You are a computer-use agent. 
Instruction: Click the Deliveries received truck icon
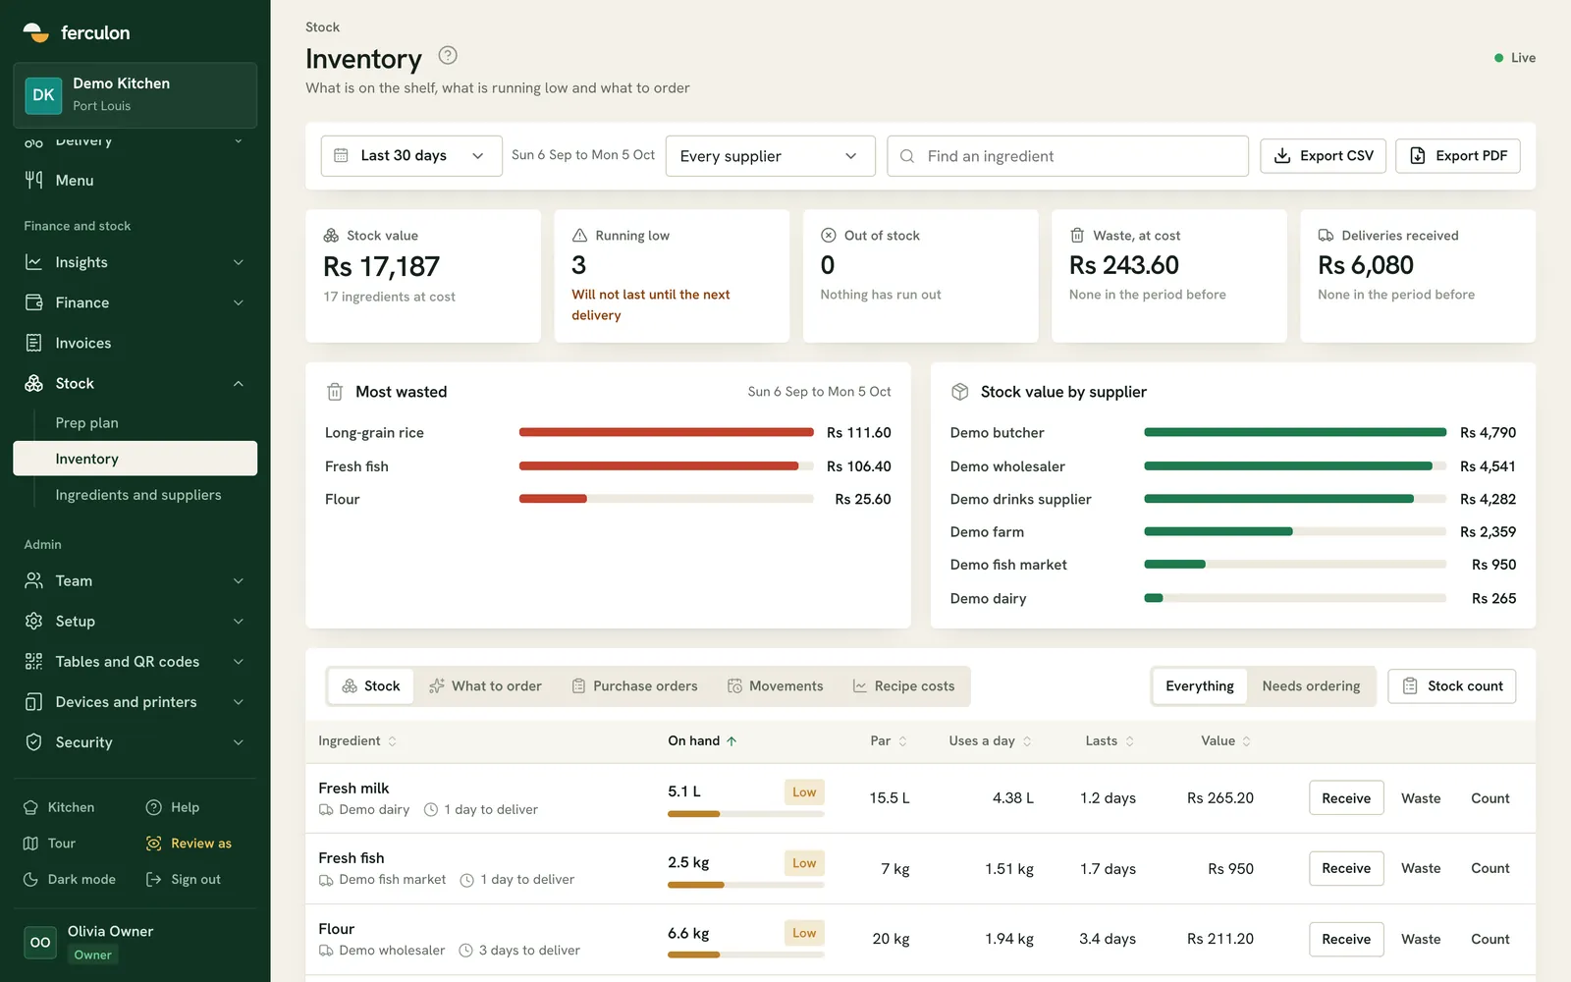1326,236
